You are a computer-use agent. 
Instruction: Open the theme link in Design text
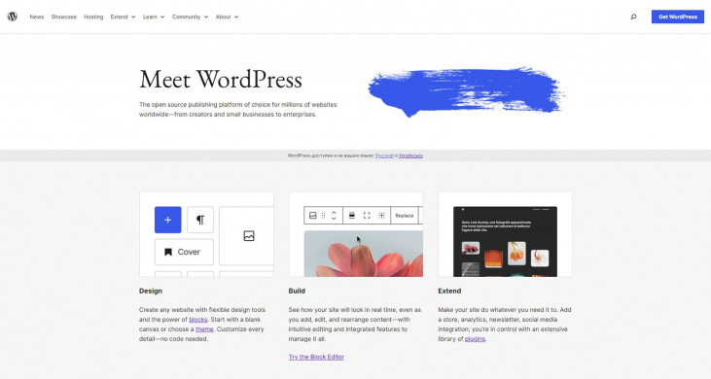click(x=204, y=329)
